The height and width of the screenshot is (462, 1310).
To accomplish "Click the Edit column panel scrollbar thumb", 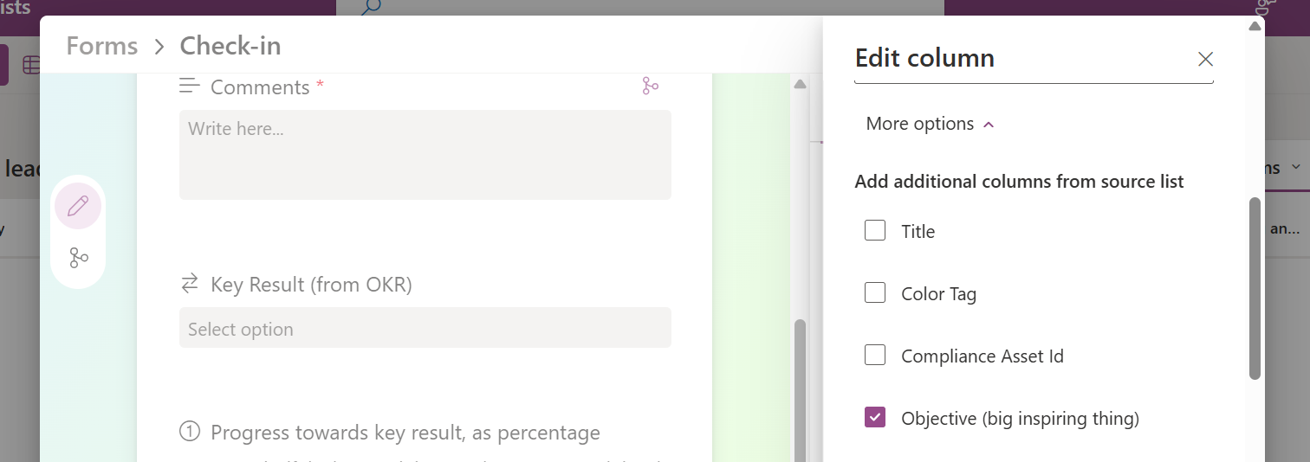I will (x=1254, y=288).
